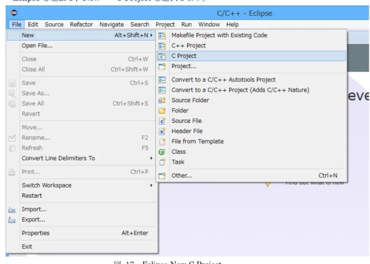Open the Source menu
Viewport: 370px width, 264px height.
point(54,24)
